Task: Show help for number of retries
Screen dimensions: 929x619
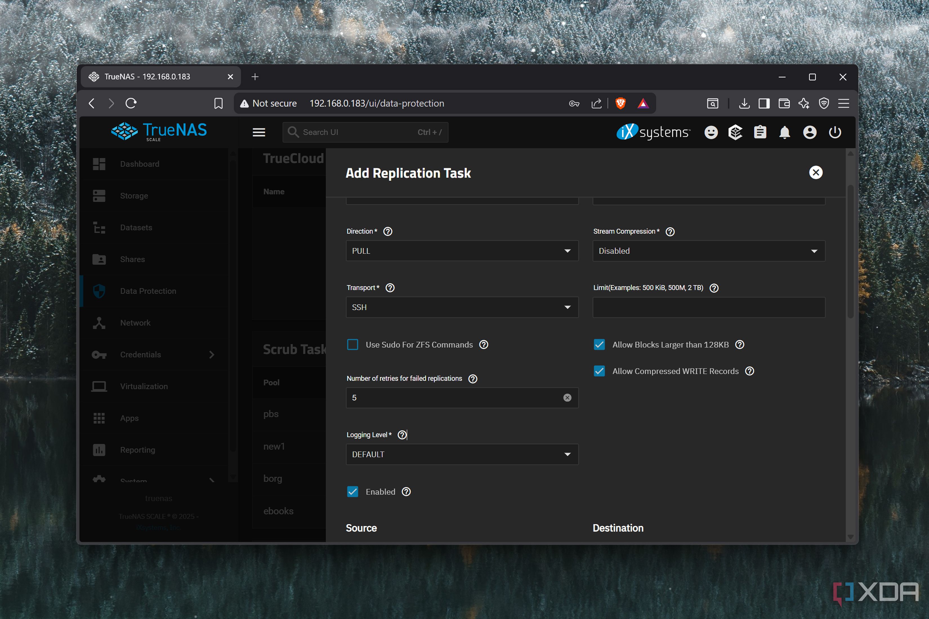Action: (x=472, y=379)
